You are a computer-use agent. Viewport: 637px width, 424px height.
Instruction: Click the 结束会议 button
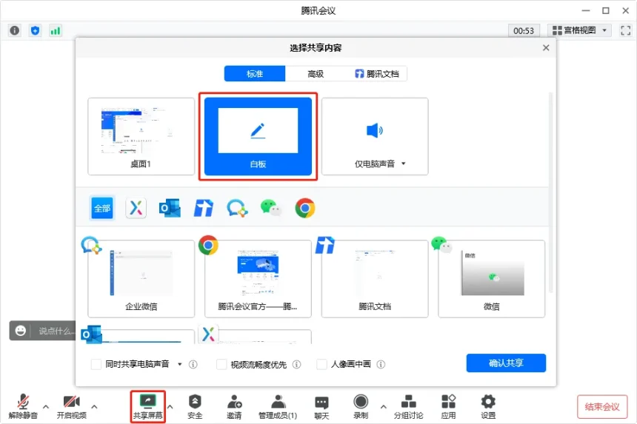(x=602, y=406)
